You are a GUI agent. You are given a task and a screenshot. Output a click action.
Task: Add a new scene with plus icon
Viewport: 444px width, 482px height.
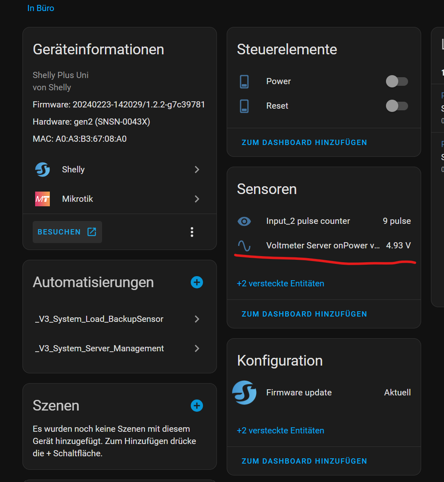coord(197,406)
